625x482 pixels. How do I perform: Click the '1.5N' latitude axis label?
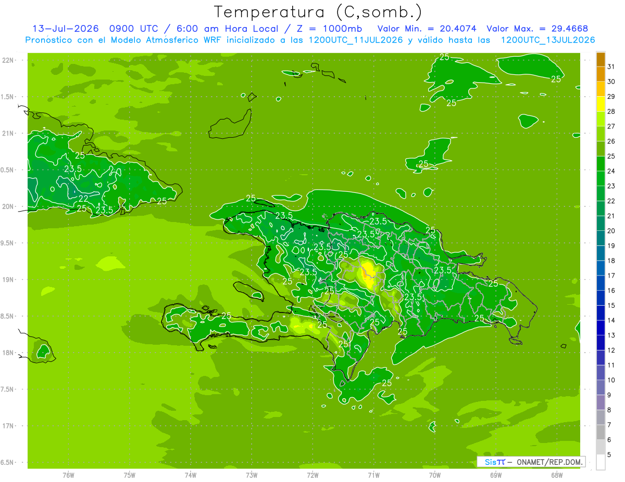pyautogui.click(x=7, y=97)
